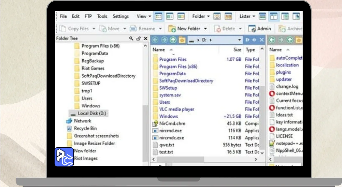Click the Archive toolbar button
342x187 pixels.
click(x=290, y=29)
